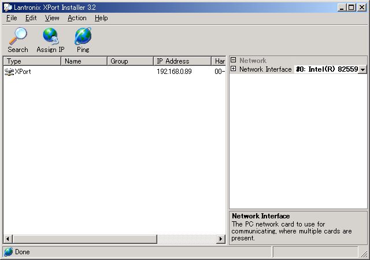Click the globe icon in status bar
Image resolution: width=370 pixels, height=260 pixels.
9,252
